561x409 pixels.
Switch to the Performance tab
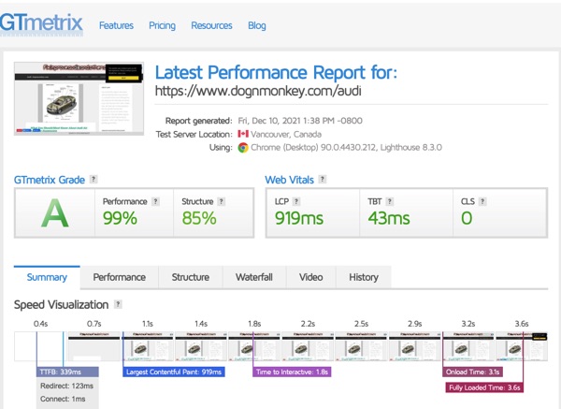click(119, 277)
